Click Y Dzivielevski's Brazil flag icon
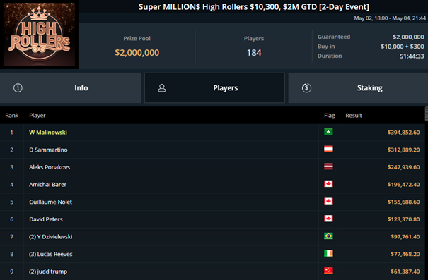The height and width of the screenshot is (280, 428). 328,236
